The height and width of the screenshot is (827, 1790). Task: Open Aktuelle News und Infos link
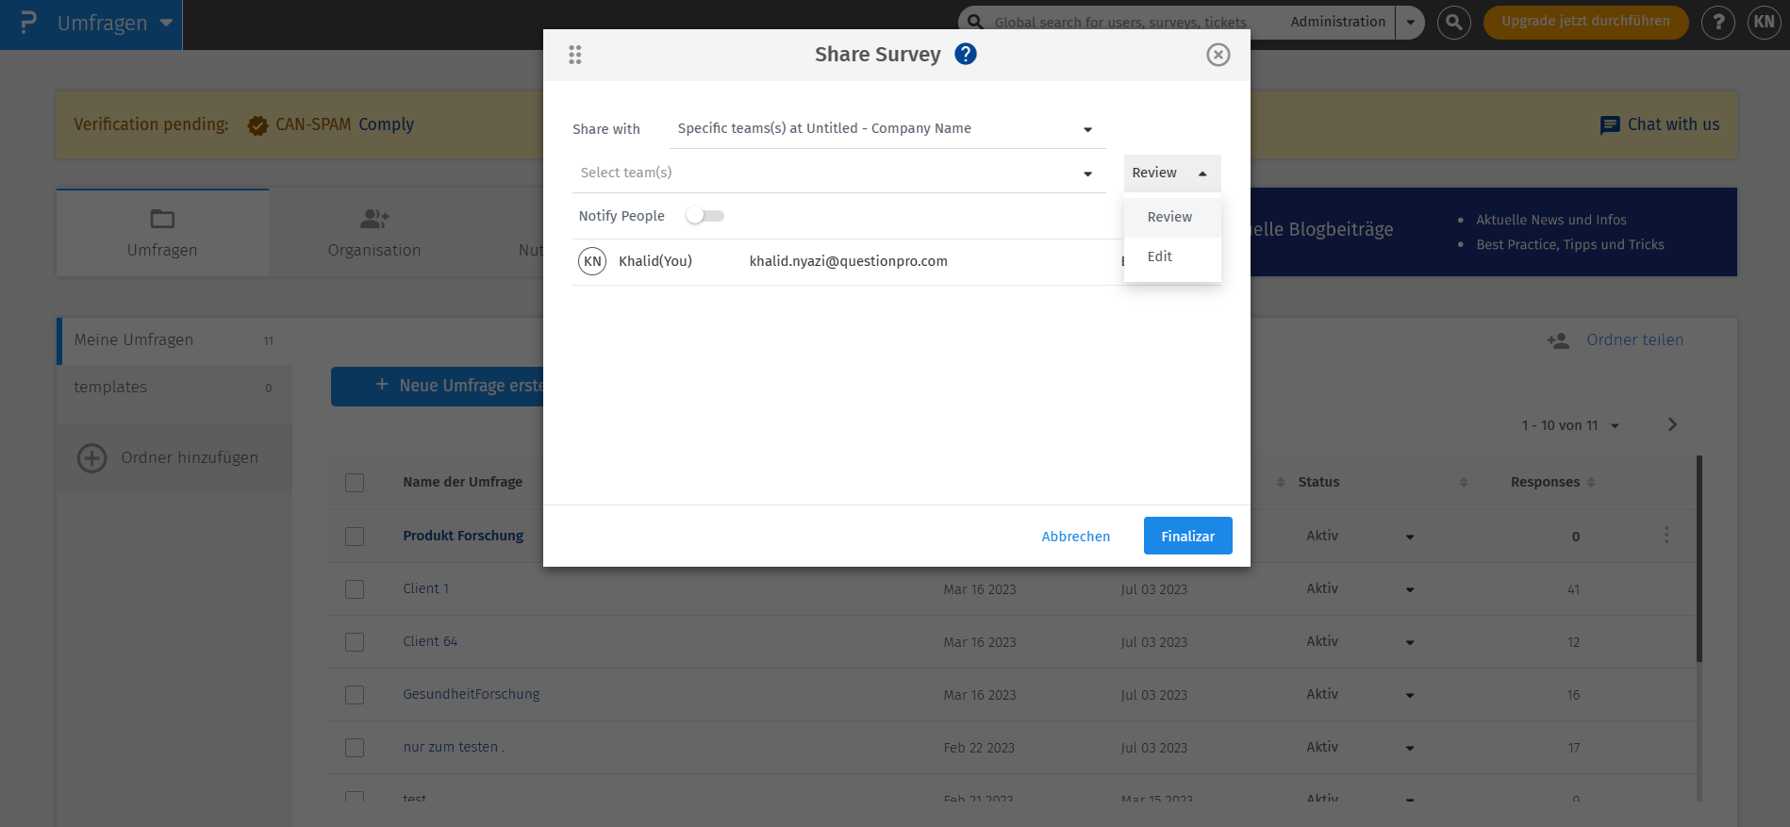[1550, 220]
